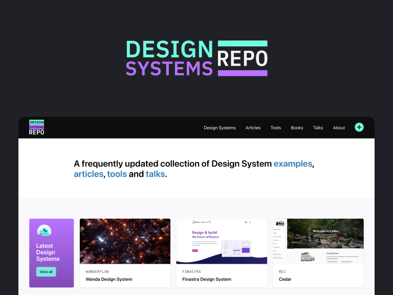Click the 'WONDERFLOW' label
This screenshot has height=295, width=393.
pyautogui.click(x=97, y=271)
